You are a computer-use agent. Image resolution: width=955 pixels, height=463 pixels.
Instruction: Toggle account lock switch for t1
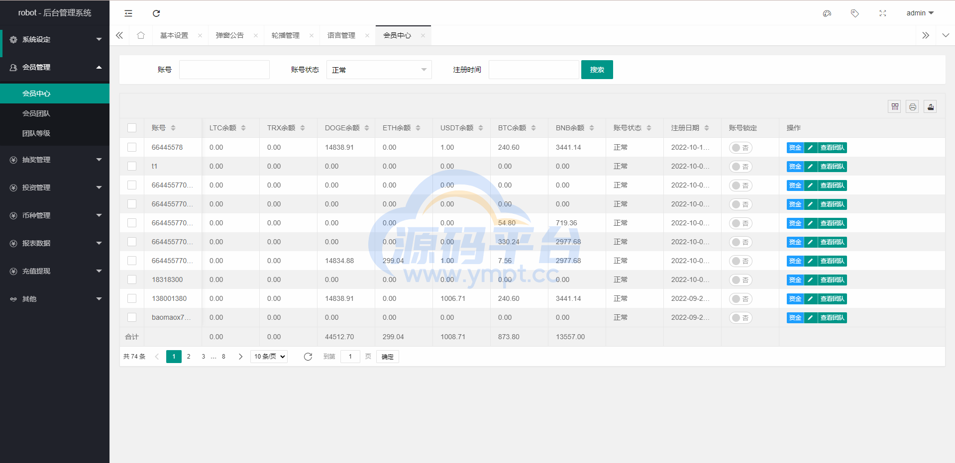(x=741, y=167)
